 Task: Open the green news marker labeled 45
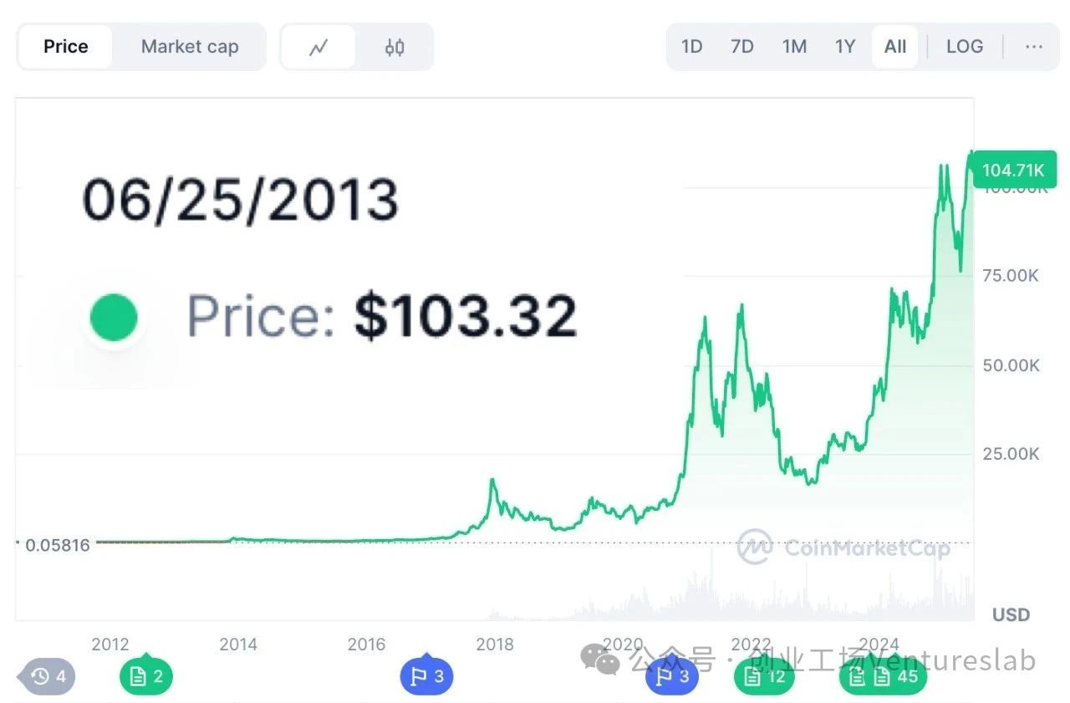coord(884,675)
